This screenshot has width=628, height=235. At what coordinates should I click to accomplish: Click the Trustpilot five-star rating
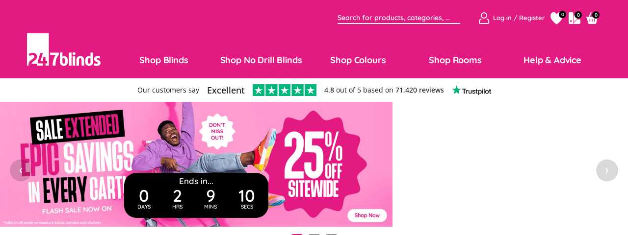click(x=284, y=90)
